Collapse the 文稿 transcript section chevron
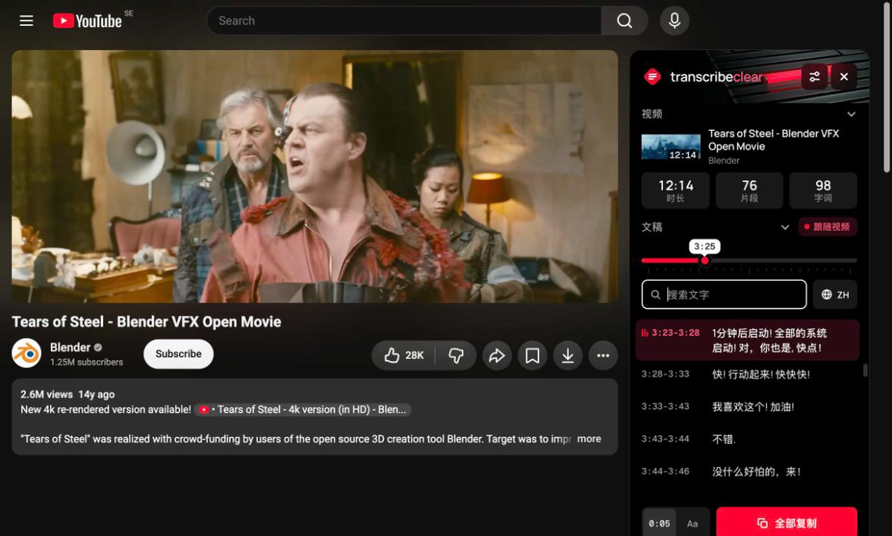 [785, 227]
